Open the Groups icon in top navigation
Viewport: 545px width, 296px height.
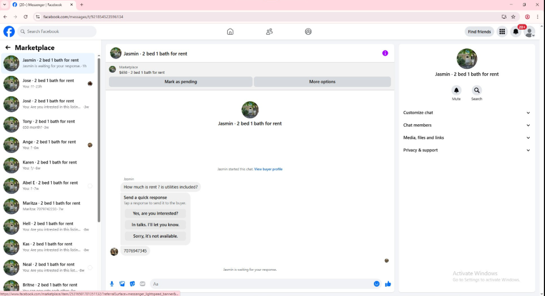coord(309,32)
